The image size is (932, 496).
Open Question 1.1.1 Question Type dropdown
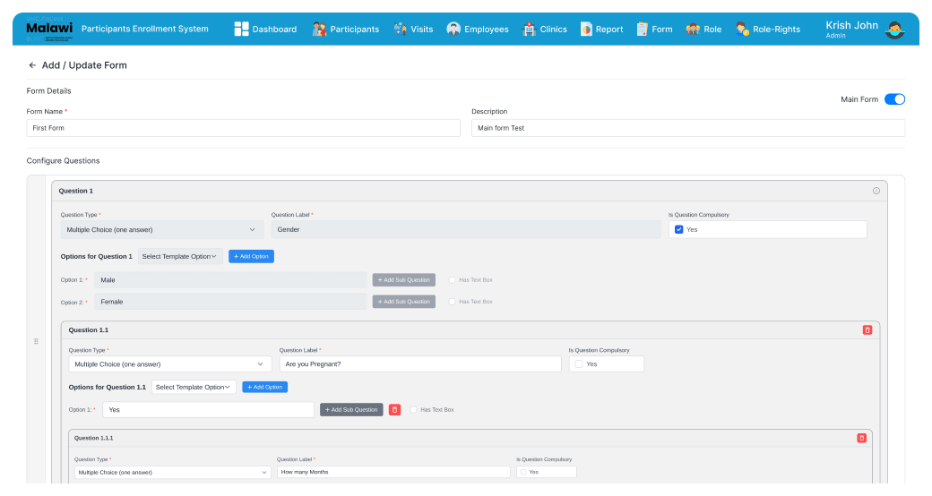(x=173, y=472)
